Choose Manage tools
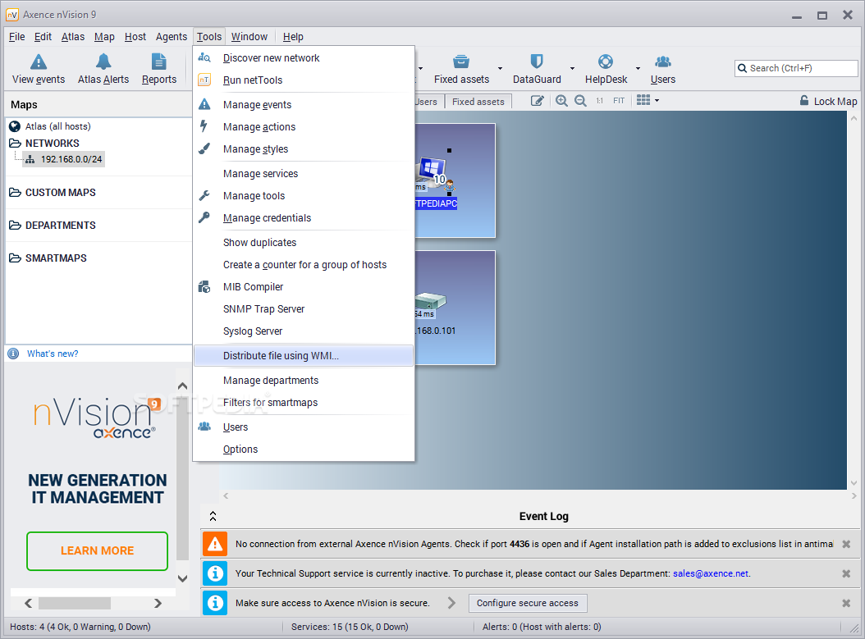Screen dimensions: 865x639 304,196
